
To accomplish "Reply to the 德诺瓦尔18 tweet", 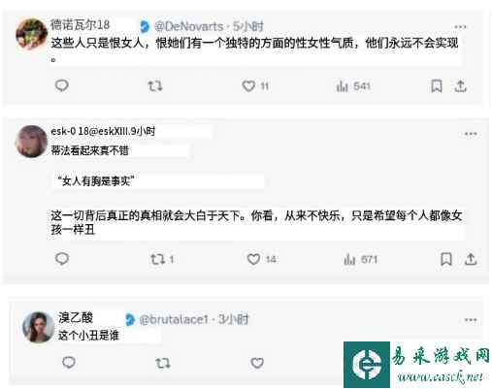I will [x=61, y=85].
